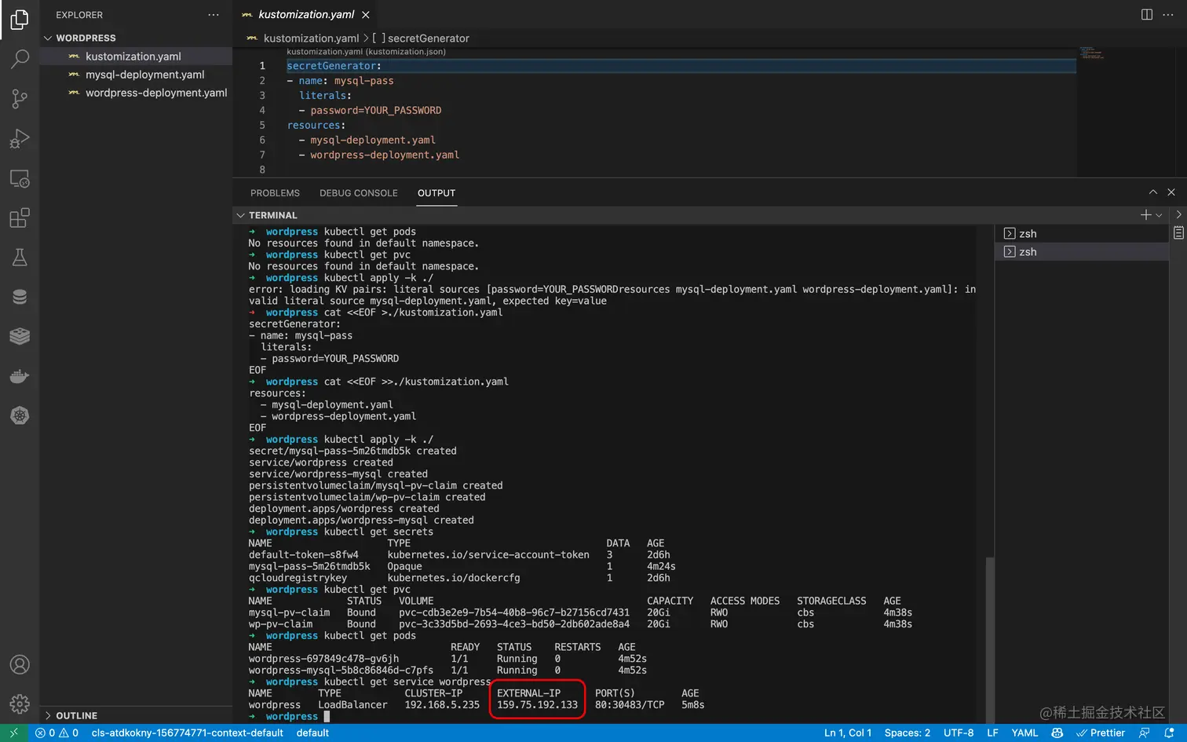Click cluster IP 192.168.5.235 in terminal
1187x742 pixels.
(x=442, y=705)
